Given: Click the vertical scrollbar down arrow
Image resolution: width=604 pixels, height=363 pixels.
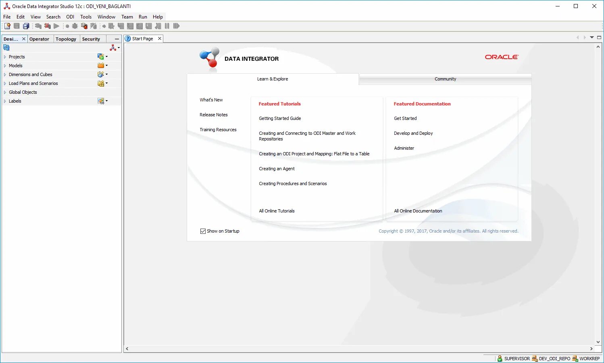Looking at the screenshot, I should click(598, 342).
